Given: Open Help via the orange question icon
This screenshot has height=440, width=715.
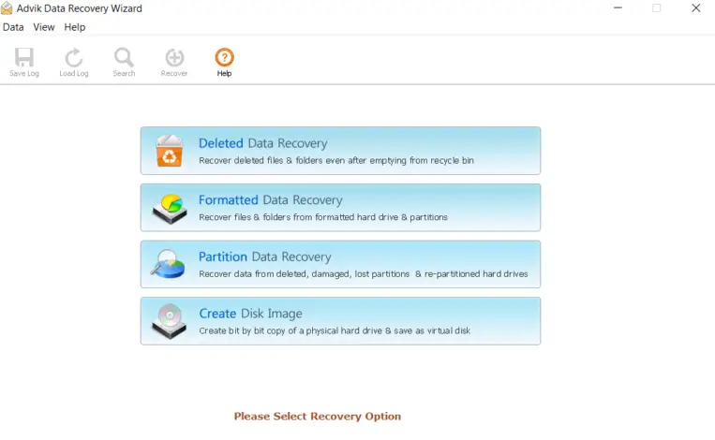Looking at the screenshot, I should [x=224, y=57].
